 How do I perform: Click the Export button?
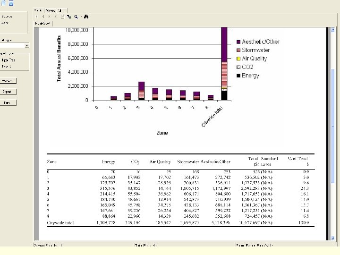click(7, 92)
